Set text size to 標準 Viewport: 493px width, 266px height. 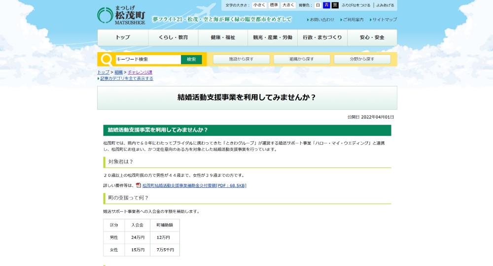click(274, 5)
